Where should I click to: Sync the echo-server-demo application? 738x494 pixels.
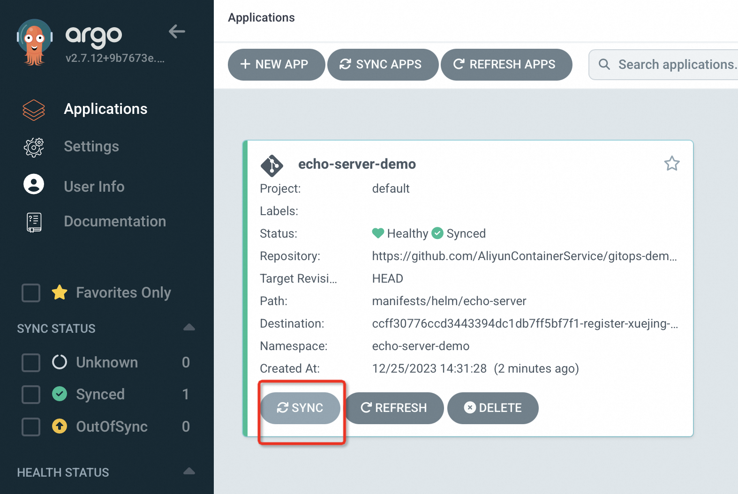[300, 408]
